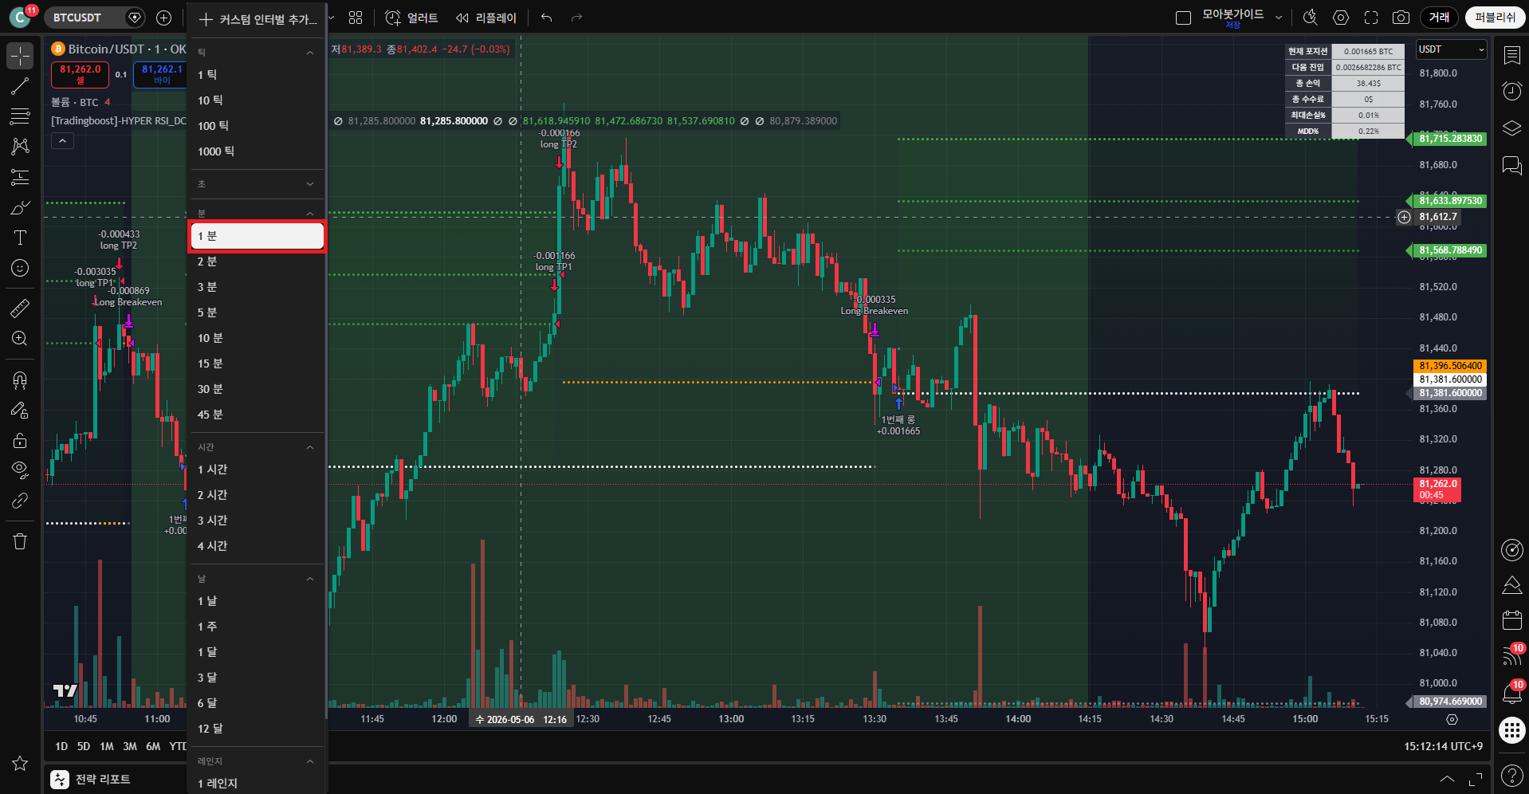Open the Fibonacci and Gann tools

[20, 116]
